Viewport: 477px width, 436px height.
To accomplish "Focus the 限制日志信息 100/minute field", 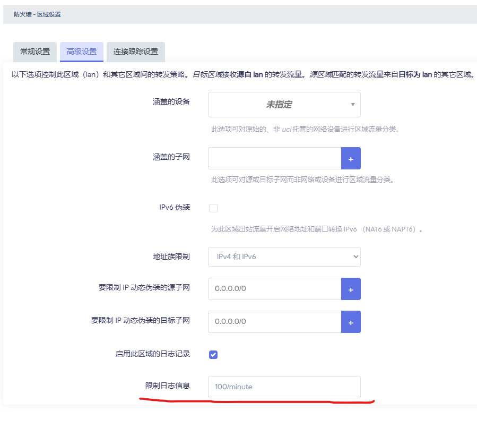I will point(284,387).
